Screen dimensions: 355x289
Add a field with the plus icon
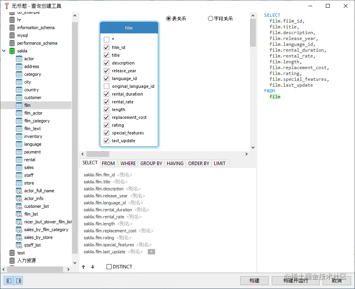151,252
